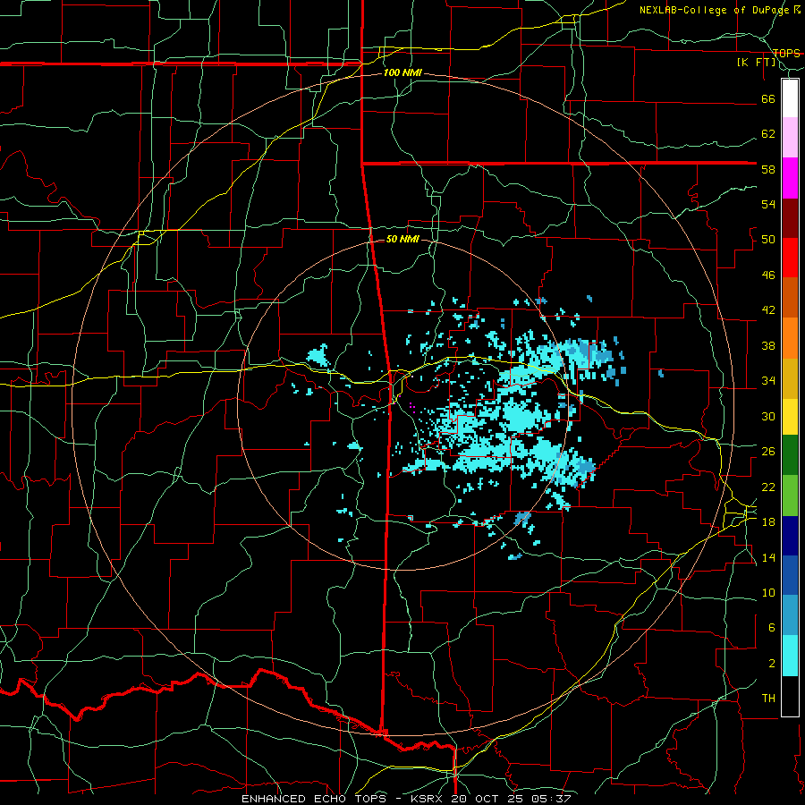Viewport: 805px width, 805px height.
Task: Click the TOPS legend title
Action: [786, 54]
